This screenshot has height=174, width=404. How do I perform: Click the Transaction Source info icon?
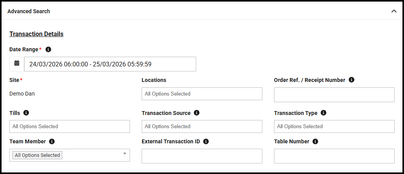click(197, 113)
